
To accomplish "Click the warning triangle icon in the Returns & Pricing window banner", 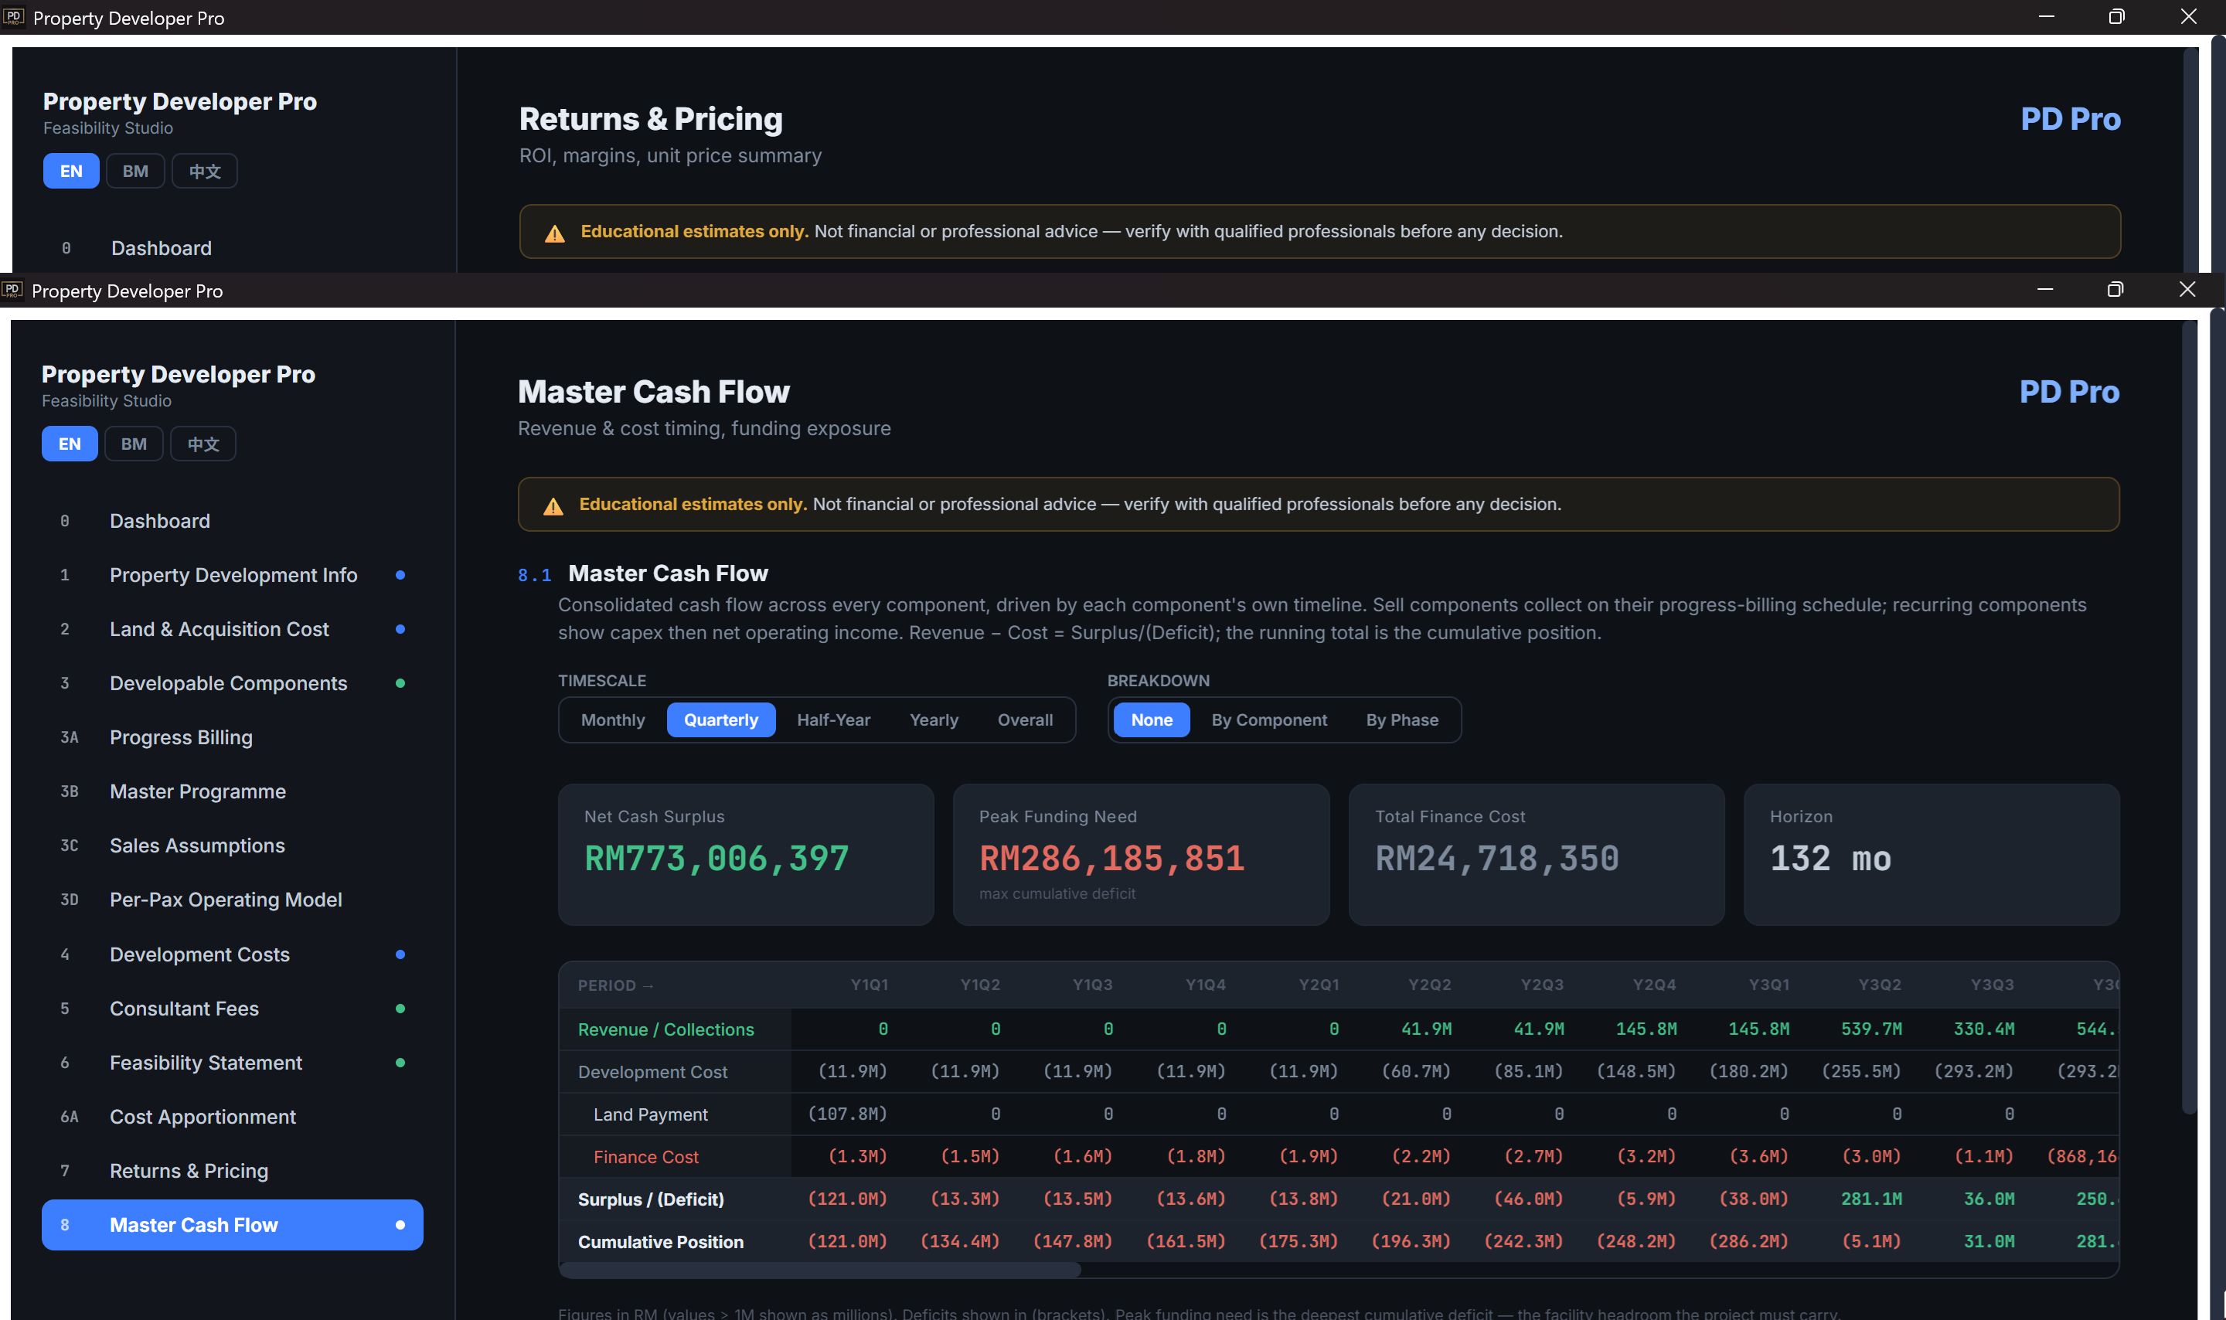I will [555, 233].
